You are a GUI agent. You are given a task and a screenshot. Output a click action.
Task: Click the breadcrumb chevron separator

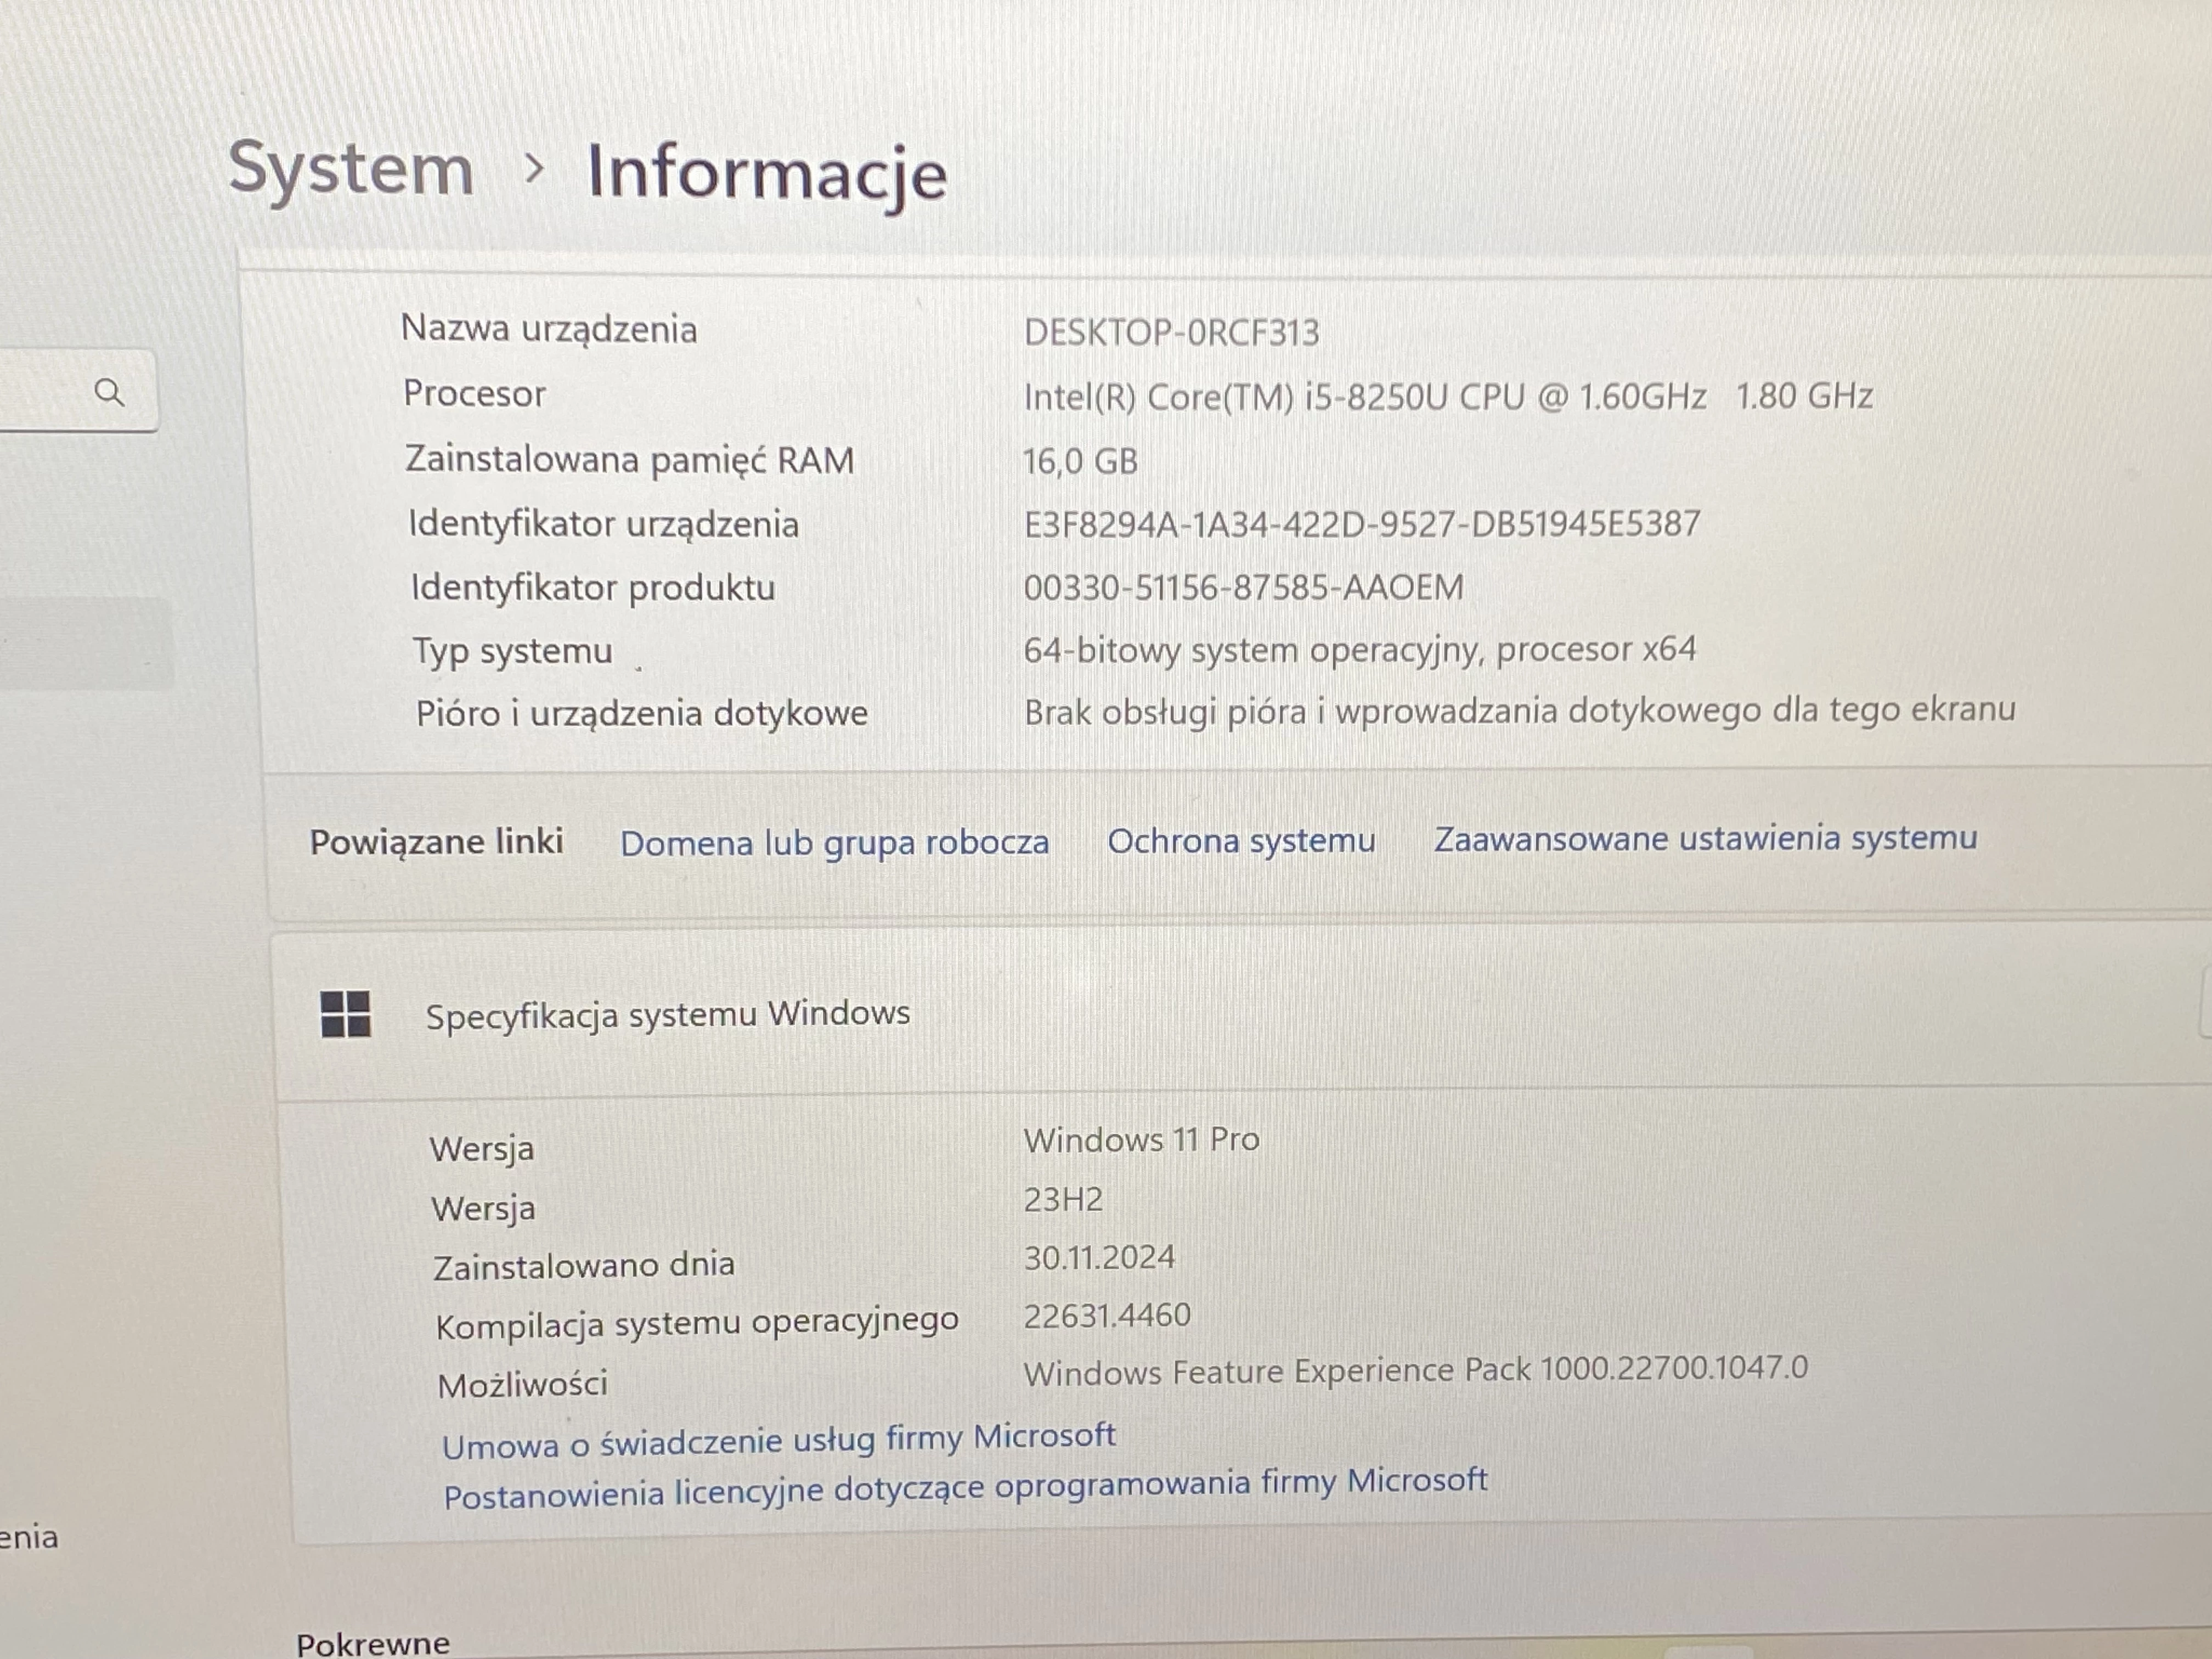pos(534,169)
